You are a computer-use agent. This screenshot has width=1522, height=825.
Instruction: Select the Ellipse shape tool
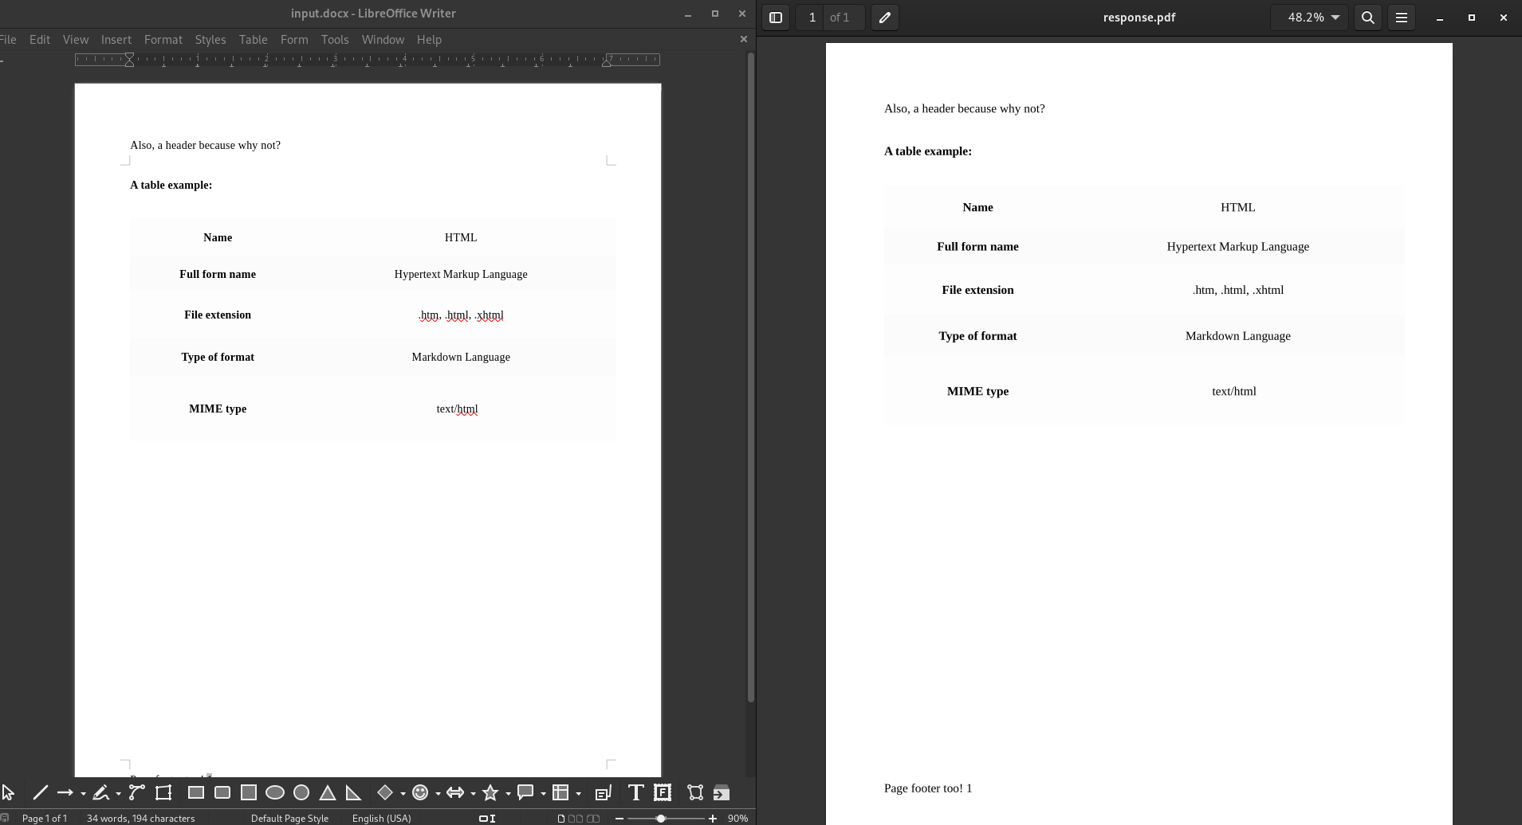coord(275,792)
